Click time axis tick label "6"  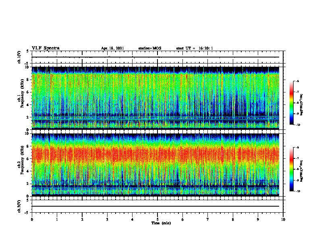[183, 219]
